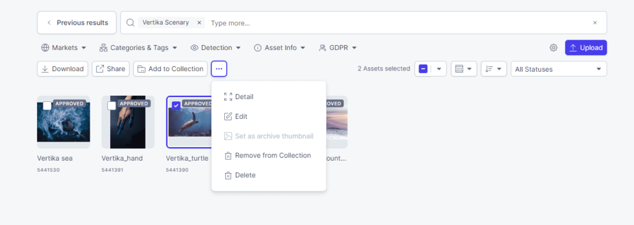
Task: Remove the Vertika Scenary search tag
Action: [x=199, y=23]
